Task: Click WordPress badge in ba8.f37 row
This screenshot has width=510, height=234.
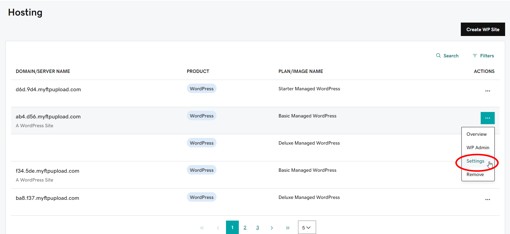Action: tap(202, 197)
